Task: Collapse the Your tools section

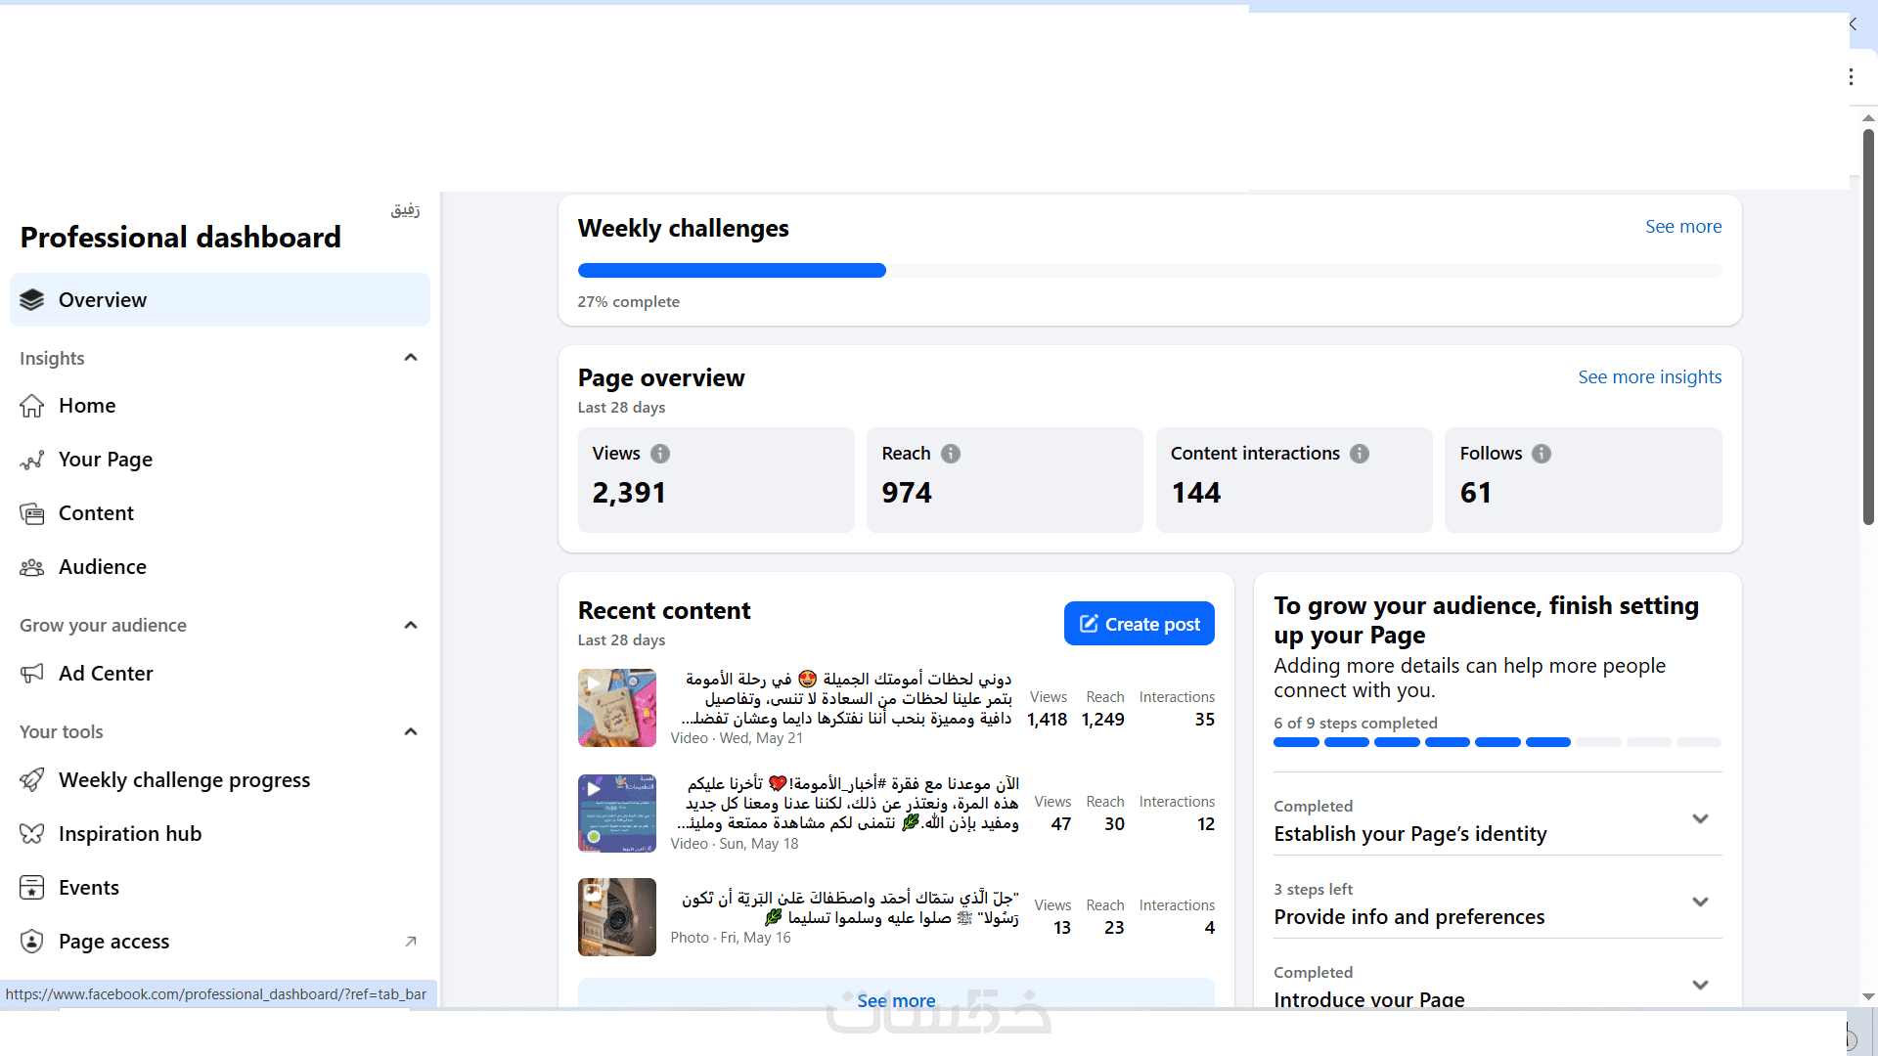Action: point(411,732)
